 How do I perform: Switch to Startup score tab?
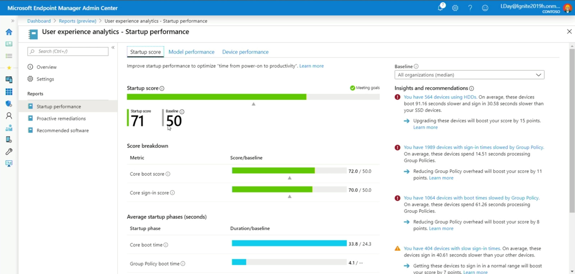pos(146,52)
